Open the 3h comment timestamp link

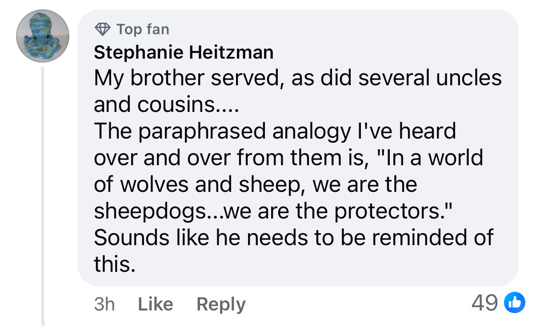point(104,304)
